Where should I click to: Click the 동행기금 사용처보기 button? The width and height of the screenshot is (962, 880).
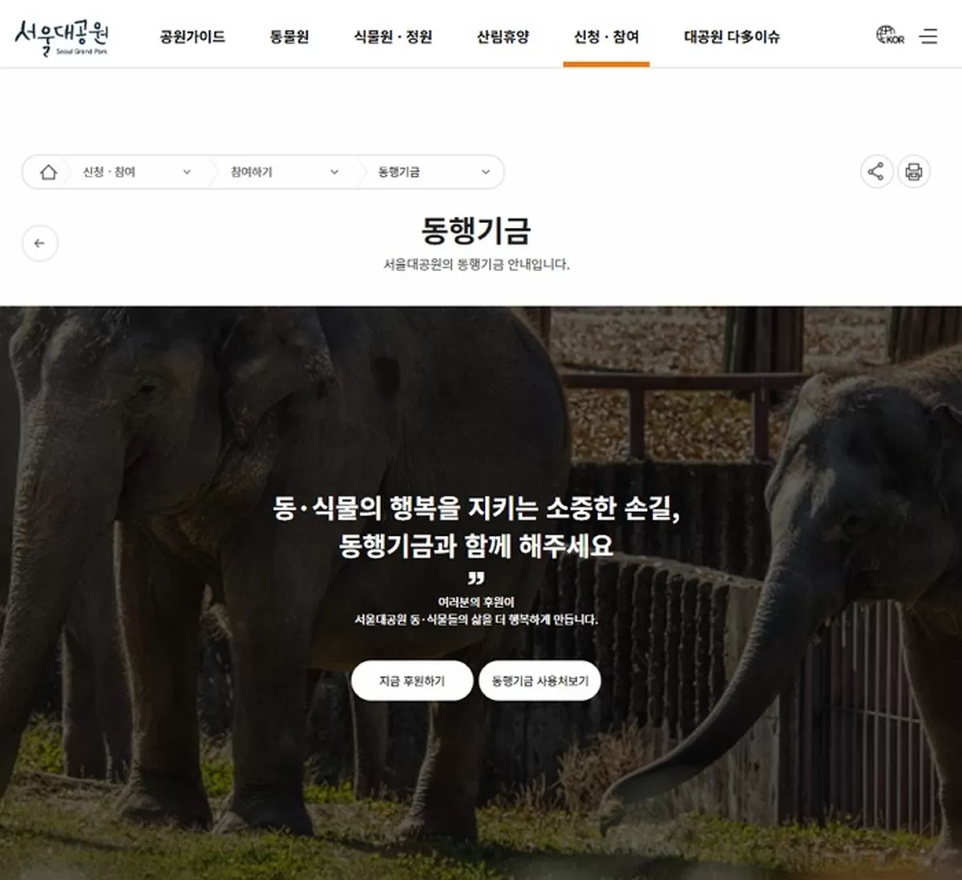pyautogui.click(x=540, y=681)
